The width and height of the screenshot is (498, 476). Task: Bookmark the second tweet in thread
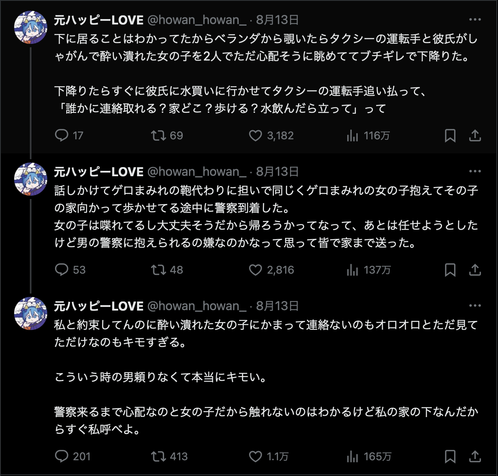tap(450, 270)
